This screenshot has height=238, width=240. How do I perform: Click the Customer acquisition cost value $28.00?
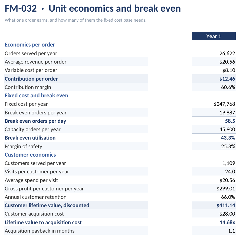(227, 214)
